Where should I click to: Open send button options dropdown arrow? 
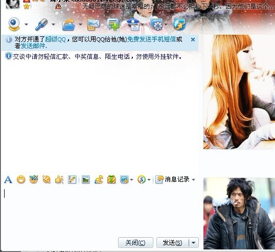(194, 243)
